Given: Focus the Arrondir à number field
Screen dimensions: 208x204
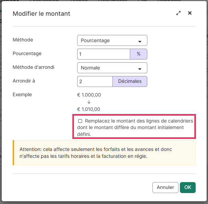Looking at the screenshot, I should [95, 81].
